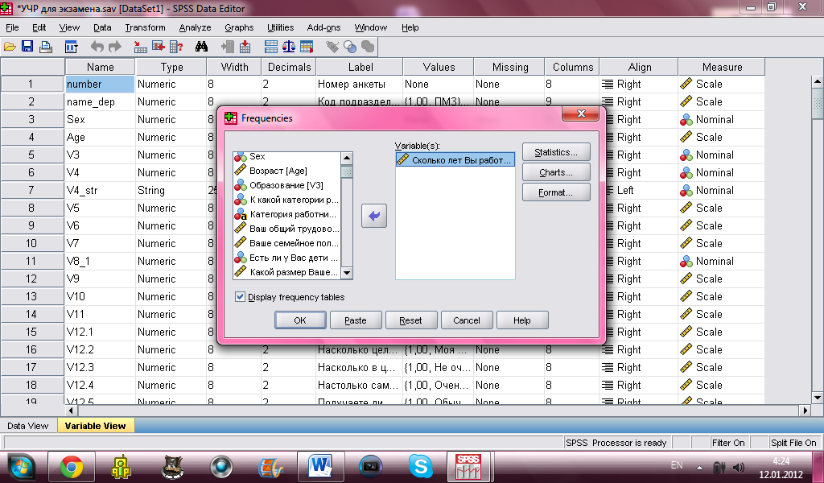Select 'Возраст [Age]' in the variable list

[287, 171]
